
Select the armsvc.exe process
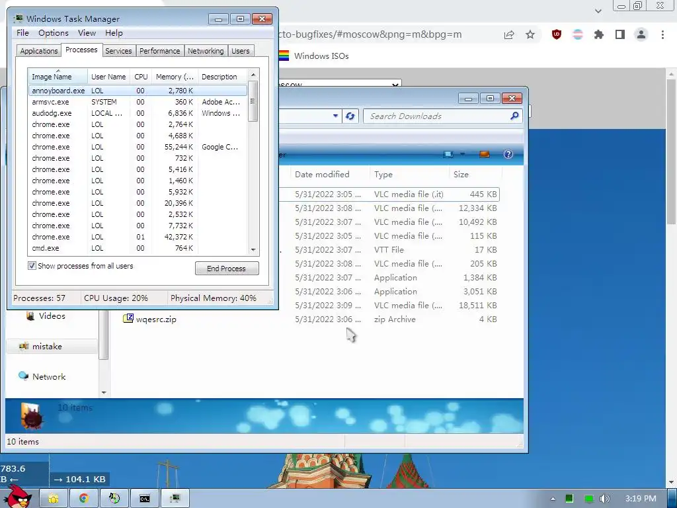click(138, 102)
